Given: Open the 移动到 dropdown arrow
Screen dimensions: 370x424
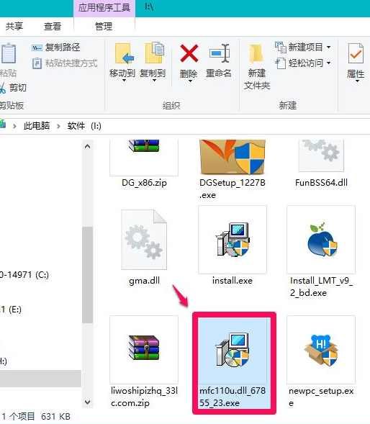Looking at the screenshot, I should (x=124, y=80).
